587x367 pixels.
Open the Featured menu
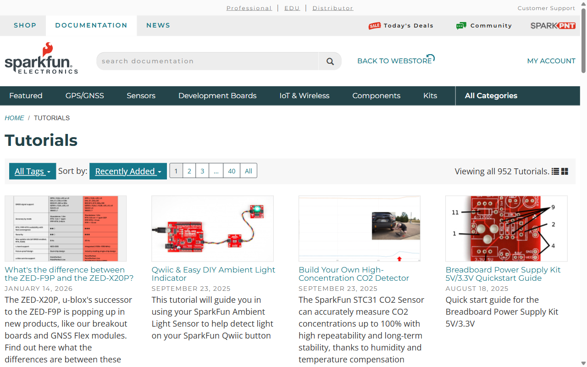pos(26,96)
